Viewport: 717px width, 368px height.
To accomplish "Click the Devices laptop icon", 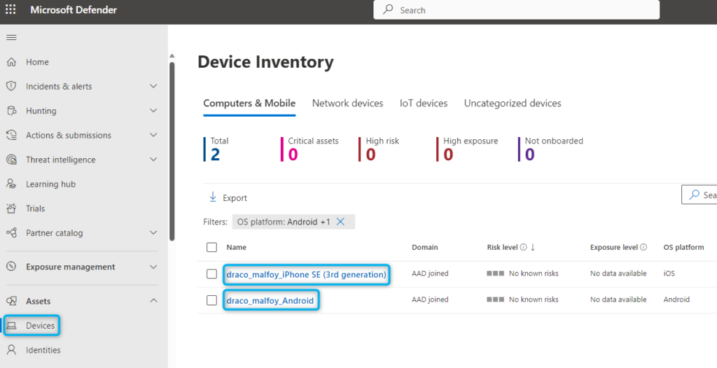I will (11, 325).
